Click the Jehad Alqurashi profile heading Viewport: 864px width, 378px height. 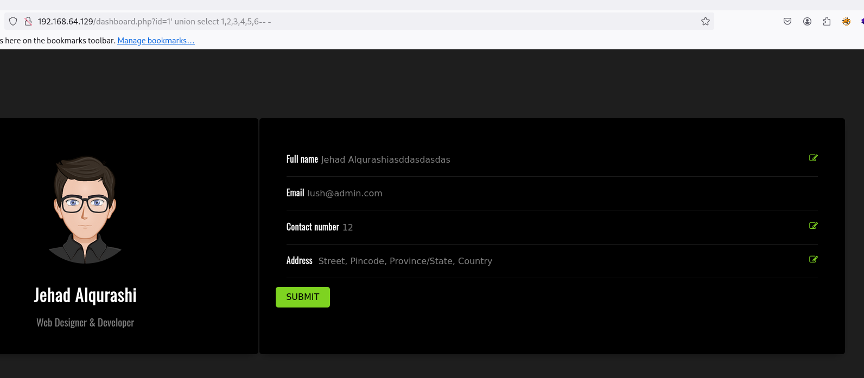tap(85, 295)
